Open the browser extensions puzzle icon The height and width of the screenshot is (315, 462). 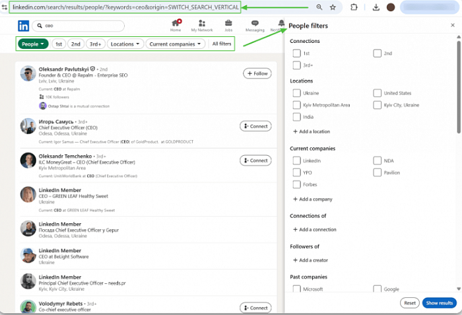point(354,7)
